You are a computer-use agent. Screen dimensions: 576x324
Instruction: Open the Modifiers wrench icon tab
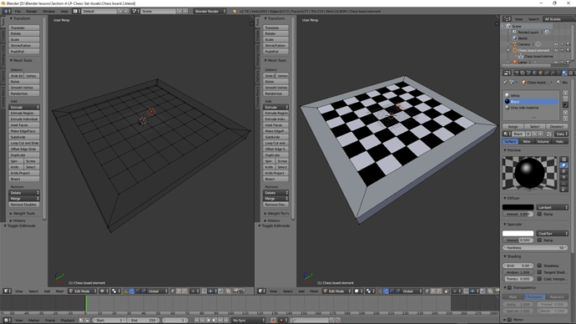[553, 73]
